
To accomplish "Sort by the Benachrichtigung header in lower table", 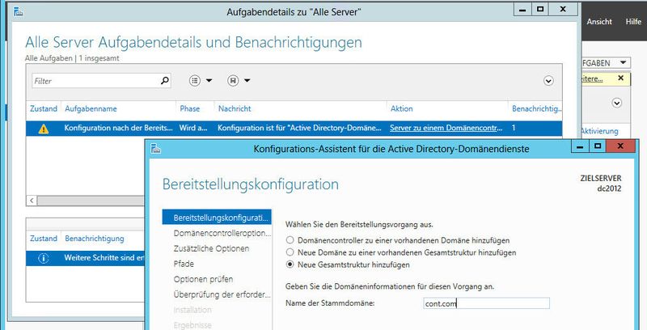I will click(95, 239).
